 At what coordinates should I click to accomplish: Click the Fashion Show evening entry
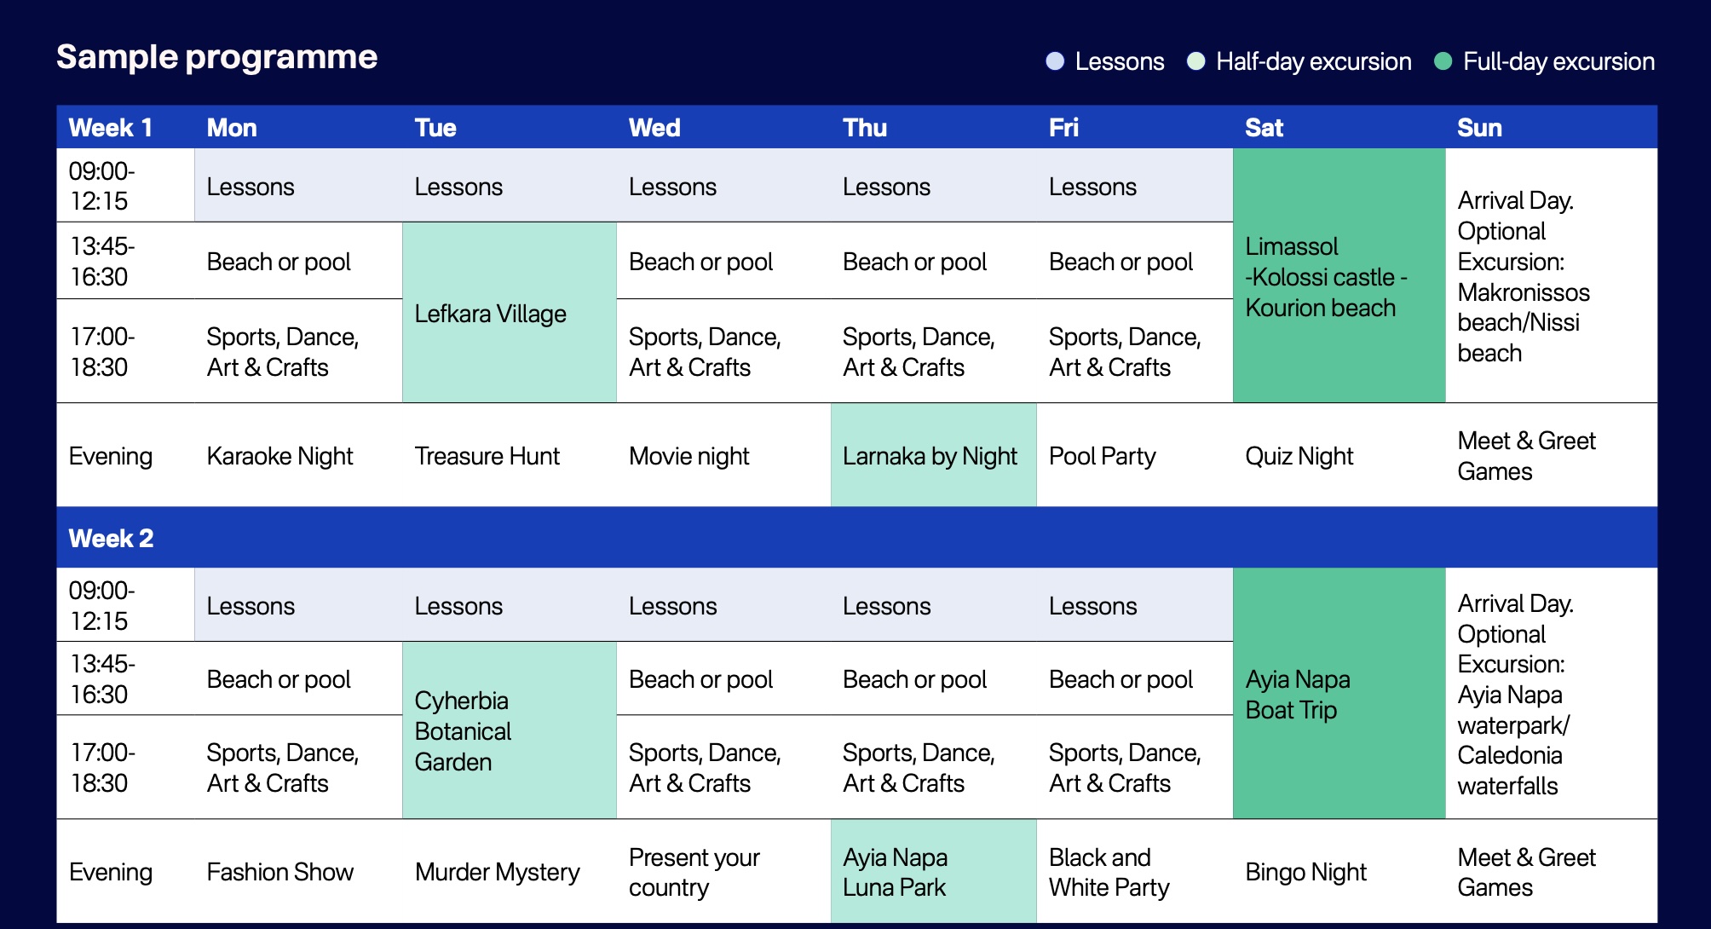[279, 872]
